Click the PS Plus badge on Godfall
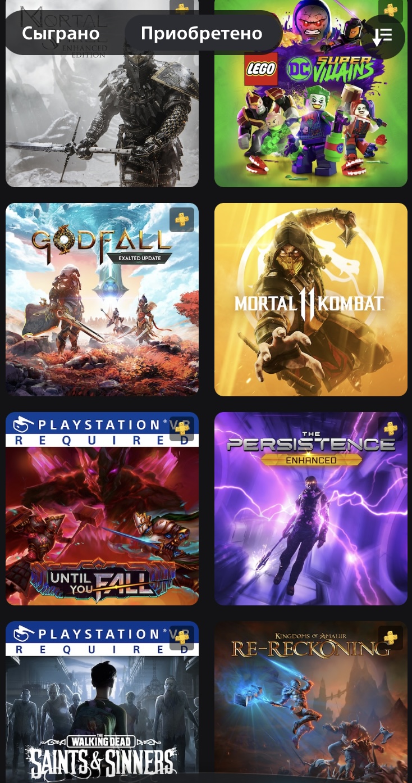The image size is (412, 783). [x=182, y=220]
